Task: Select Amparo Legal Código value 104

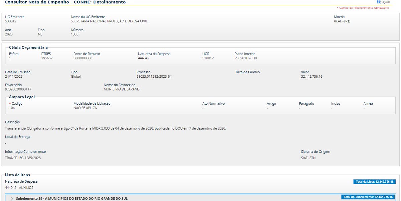Action: tap(12, 108)
